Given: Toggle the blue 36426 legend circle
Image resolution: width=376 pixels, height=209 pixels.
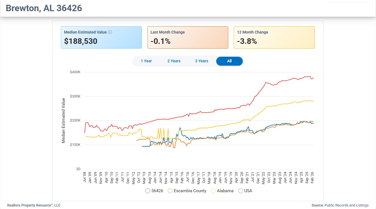Looking at the screenshot, I should [x=148, y=191].
